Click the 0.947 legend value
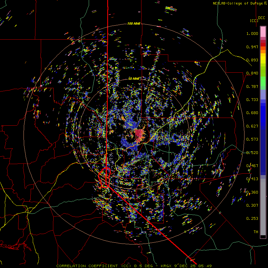The width and height of the screenshot is (268, 268). [252, 47]
